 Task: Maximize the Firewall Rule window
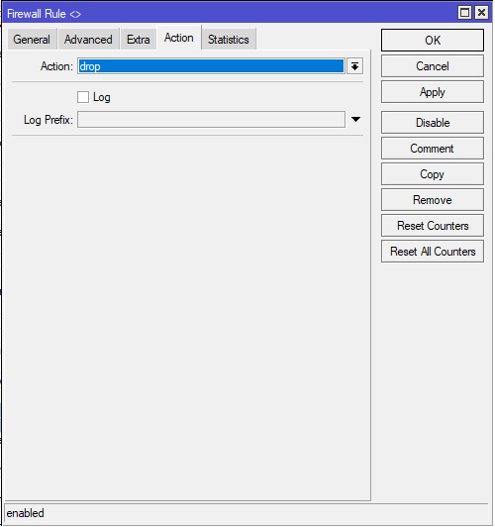coord(464,13)
